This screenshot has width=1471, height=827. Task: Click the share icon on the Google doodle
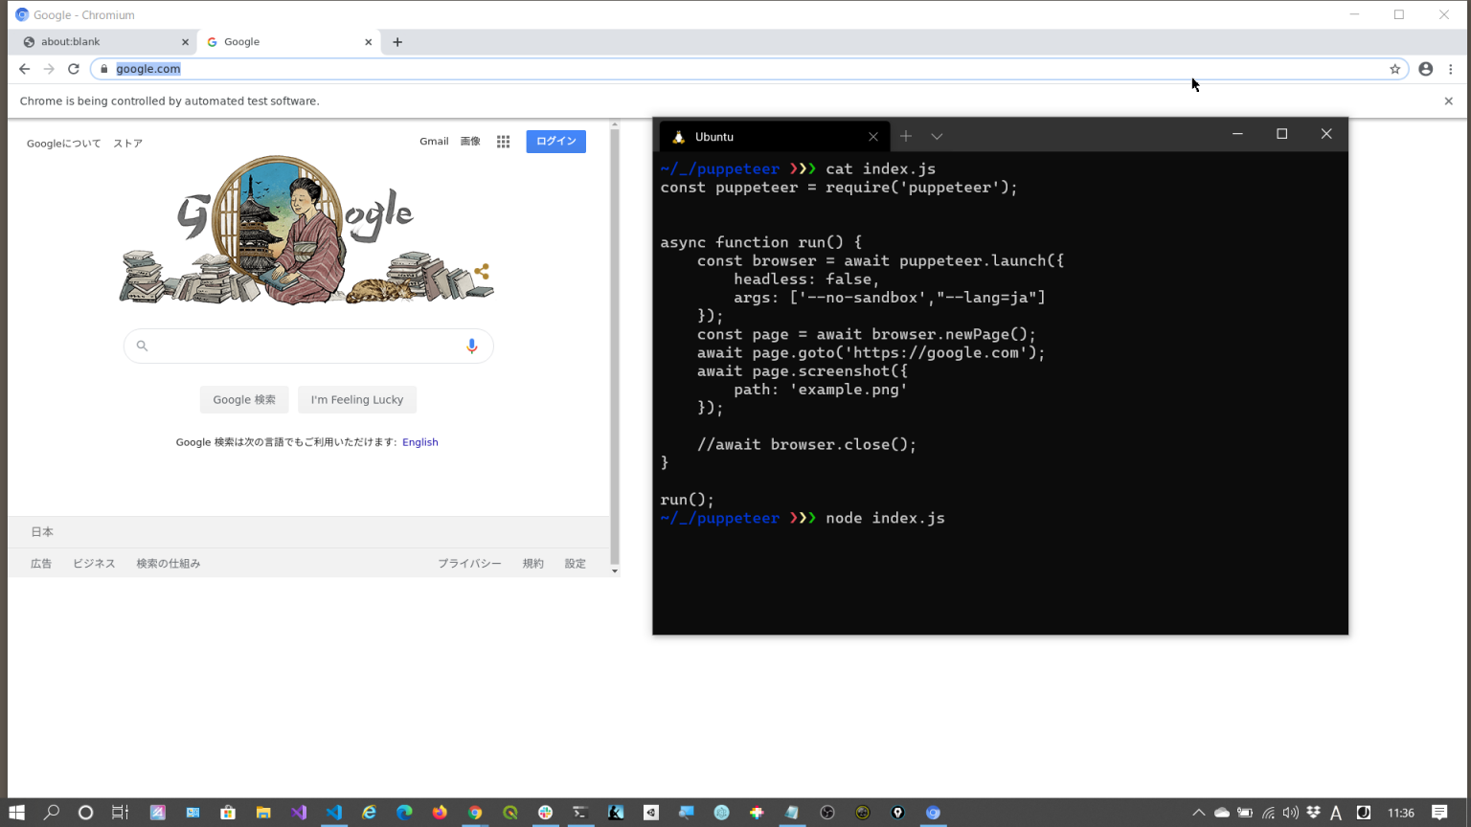(482, 272)
